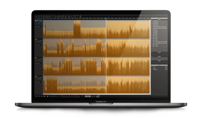Select the Mark track name label
Viewport: 202px width, 118px height.
pos(36,58)
